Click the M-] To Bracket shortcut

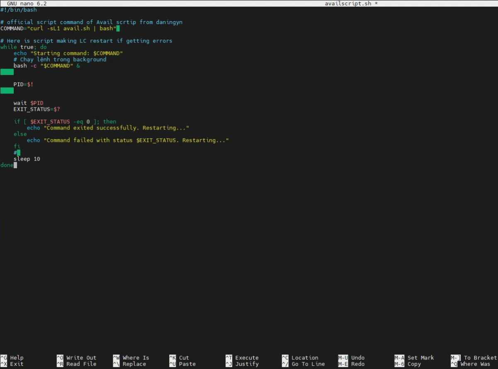click(x=474, y=358)
